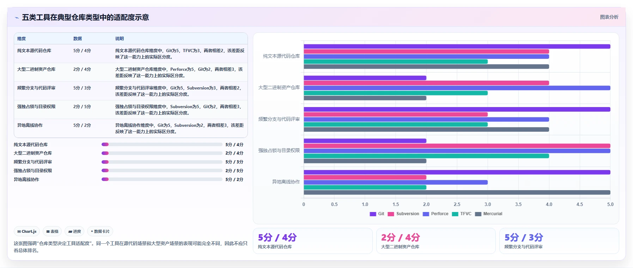Click the 维度 column header
Screen dimensions: 633x268
click(22, 39)
